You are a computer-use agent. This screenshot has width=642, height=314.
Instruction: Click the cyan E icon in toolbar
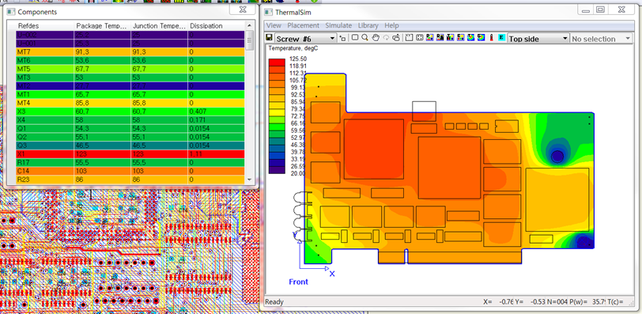tap(501, 38)
